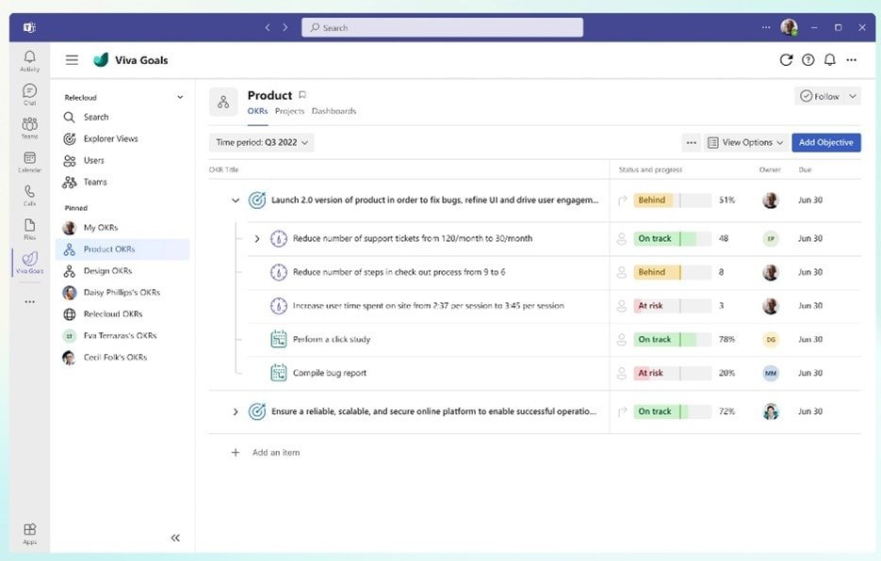
Task: Open list options ellipsis beside View Options
Action: (691, 143)
